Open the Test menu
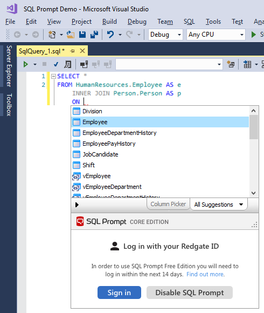This screenshot has height=313, width=264. pyautogui.click(x=237, y=22)
